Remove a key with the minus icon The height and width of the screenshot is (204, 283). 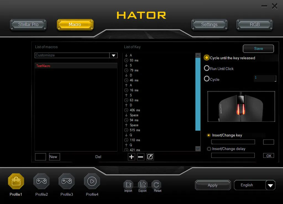click(141, 157)
